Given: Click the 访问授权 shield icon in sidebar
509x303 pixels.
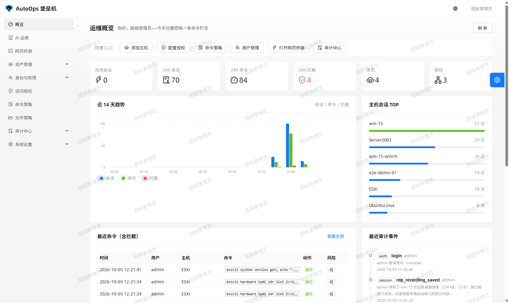Looking at the screenshot, I should [11, 91].
